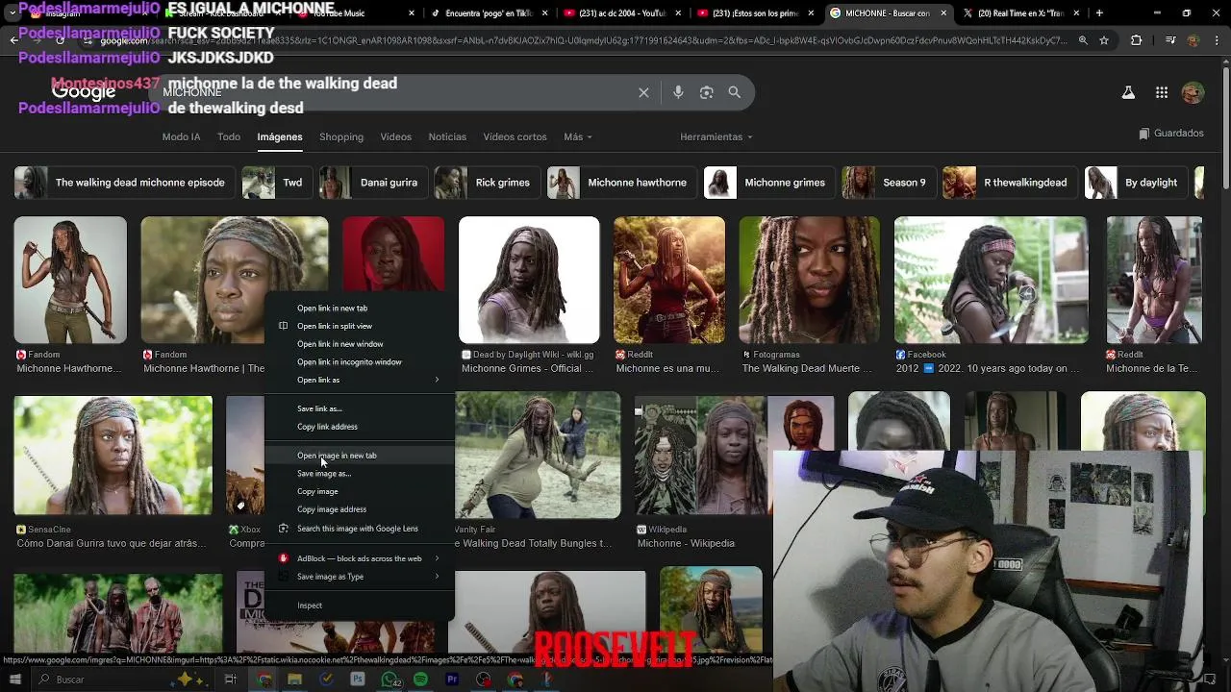This screenshot has width=1231, height=692.
Task: Open Premiere Pro from the taskbar
Action: tap(452, 680)
